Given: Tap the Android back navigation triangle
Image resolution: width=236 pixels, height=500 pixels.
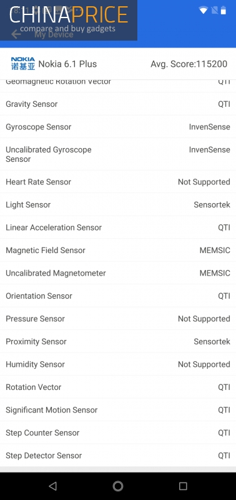Looking at the screenshot, I should click(x=53, y=486).
